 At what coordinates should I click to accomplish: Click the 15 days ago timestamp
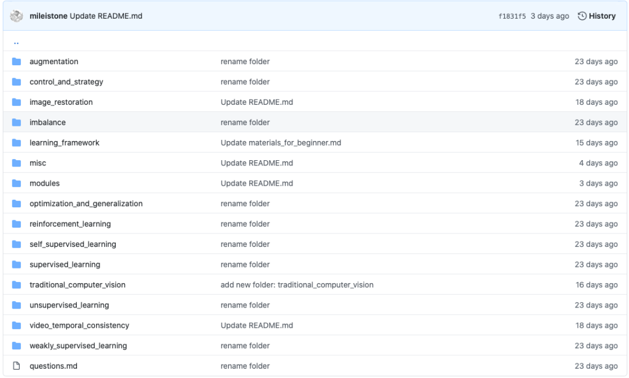[596, 143]
